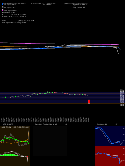Select the '20 Day - 268.88' label

click(10, 5)
